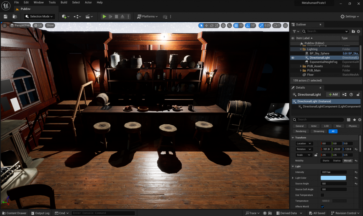Image resolution: width=363 pixels, height=216 pixels.
Task: Show only favorite properties with star icon
Action: coord(354,120)
